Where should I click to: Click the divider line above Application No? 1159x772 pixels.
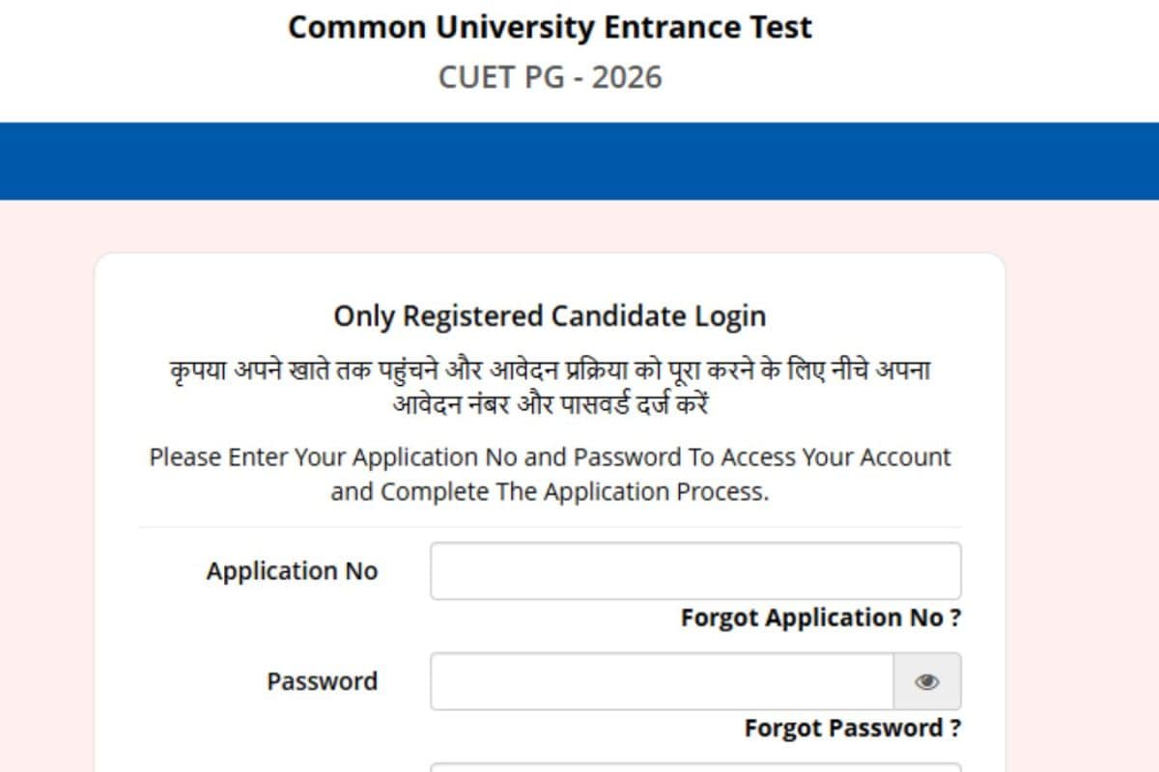tap(550, 527)
